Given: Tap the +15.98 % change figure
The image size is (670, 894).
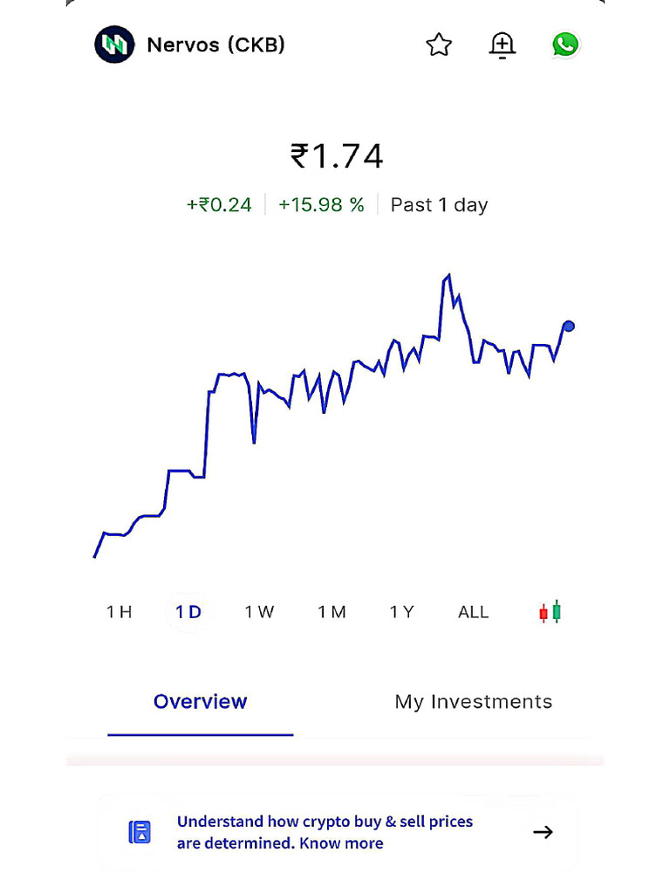Looking at the screenshot, I should coord(321,205).
